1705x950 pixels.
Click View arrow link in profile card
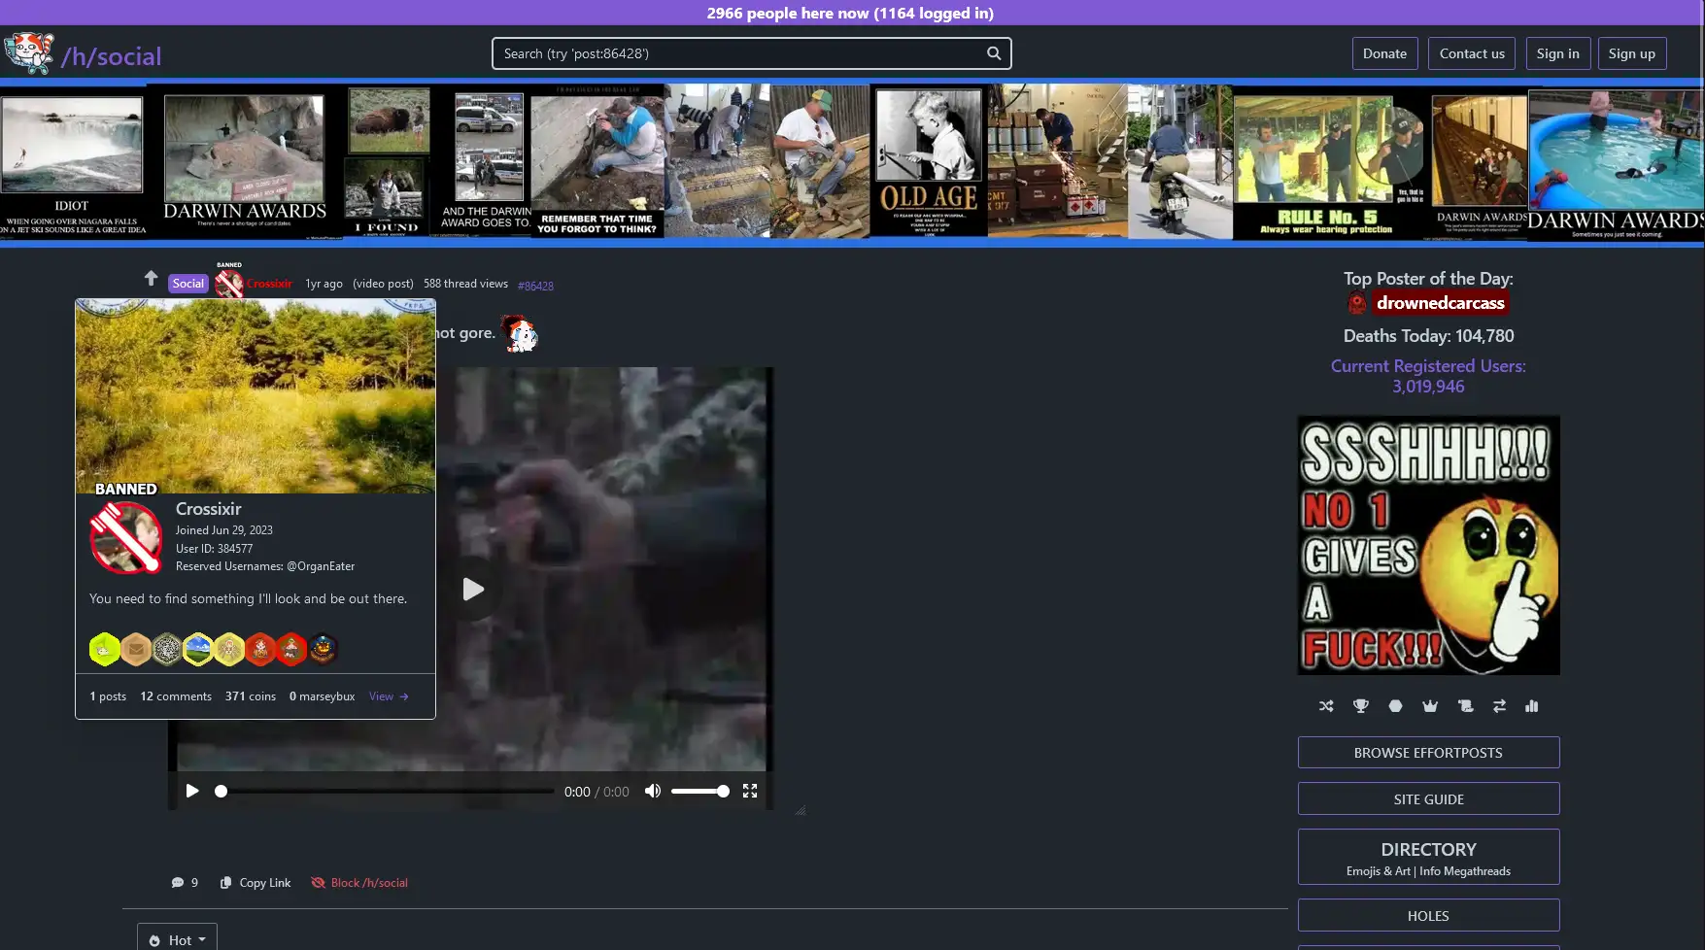389,696
